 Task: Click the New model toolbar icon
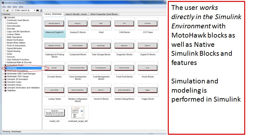click(x=4, y=11)
